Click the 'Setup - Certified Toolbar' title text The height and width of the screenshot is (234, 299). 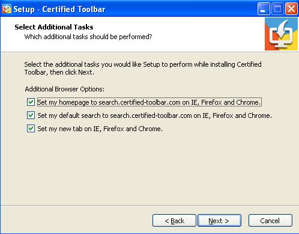(x=59, y=9)
